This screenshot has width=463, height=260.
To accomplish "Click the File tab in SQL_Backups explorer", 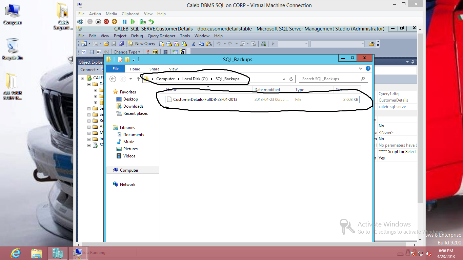I will click(116, 69).
